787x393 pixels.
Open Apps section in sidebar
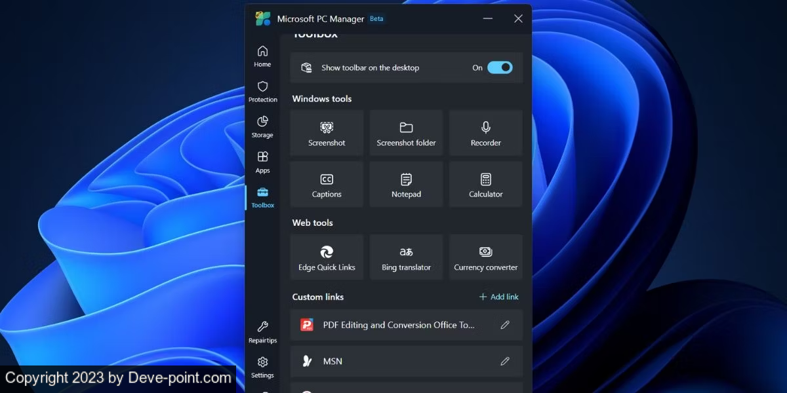[x=262, y=162]
